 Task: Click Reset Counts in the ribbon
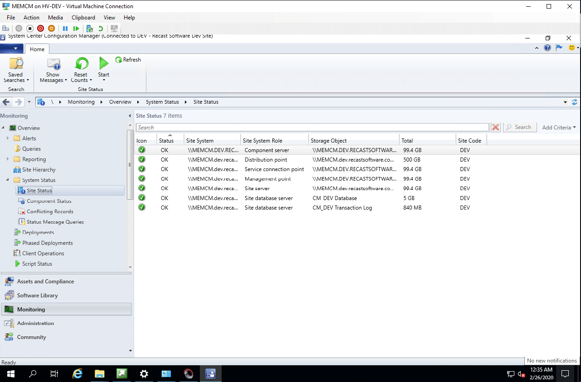(x=81, y=68)
